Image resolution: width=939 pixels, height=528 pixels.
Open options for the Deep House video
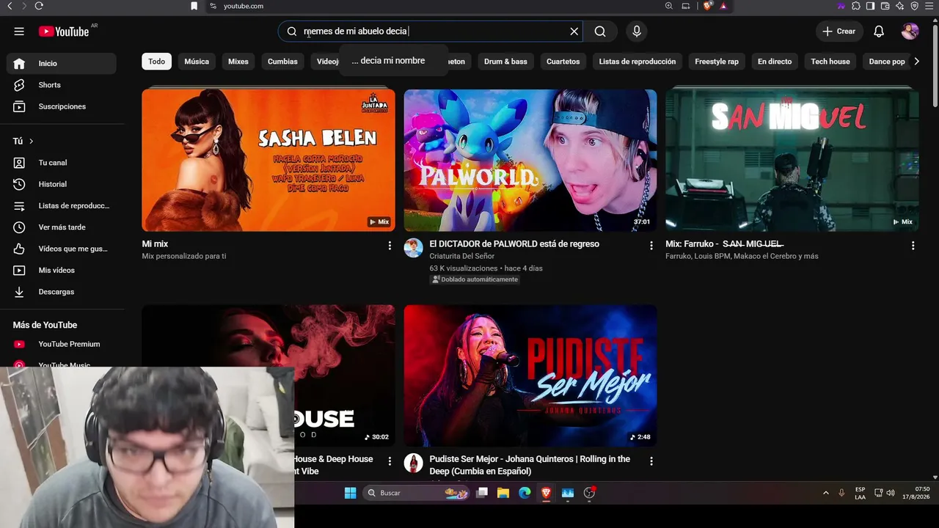tap(390, 461)
